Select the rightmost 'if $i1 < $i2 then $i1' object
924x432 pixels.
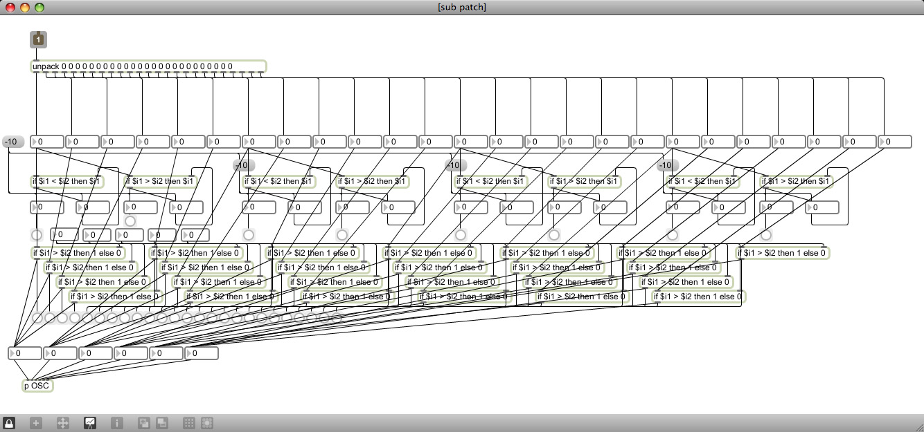(702, 181)
